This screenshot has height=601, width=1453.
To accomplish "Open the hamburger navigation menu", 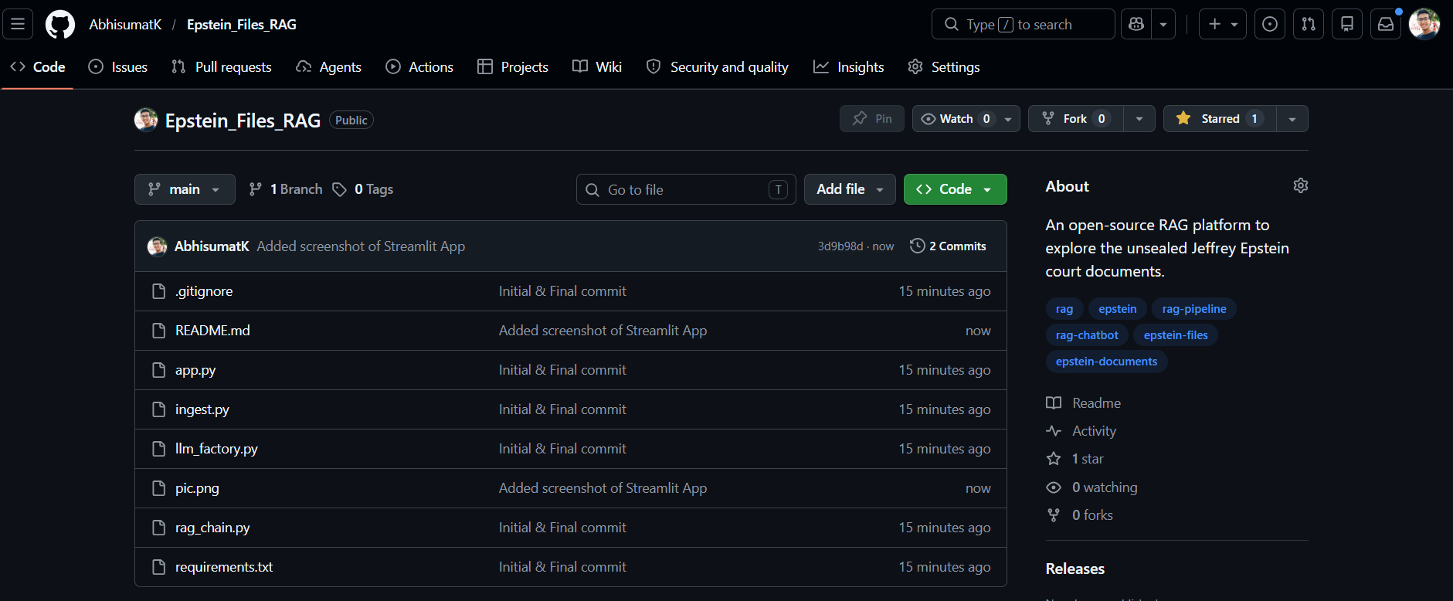I will pos(18,24).
